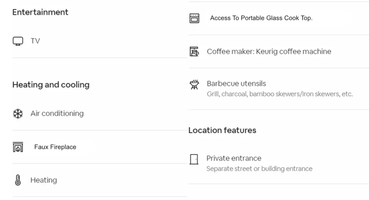Viewport: 369px width, 200px height.
Task: Click the Private entrance title
Action: (234, 158)
